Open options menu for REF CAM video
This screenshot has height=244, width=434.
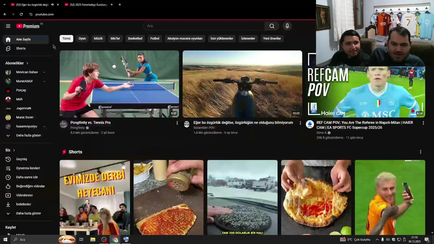(x=423, y=123)
